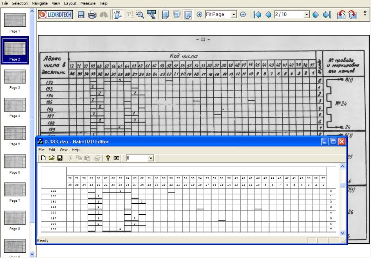This screenshot has width=371, height=258.
Task: Select the Pan hand tool
Action: [x=117, y=14]
